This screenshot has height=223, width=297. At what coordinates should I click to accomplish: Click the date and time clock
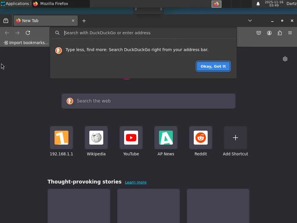coord(274,3)
